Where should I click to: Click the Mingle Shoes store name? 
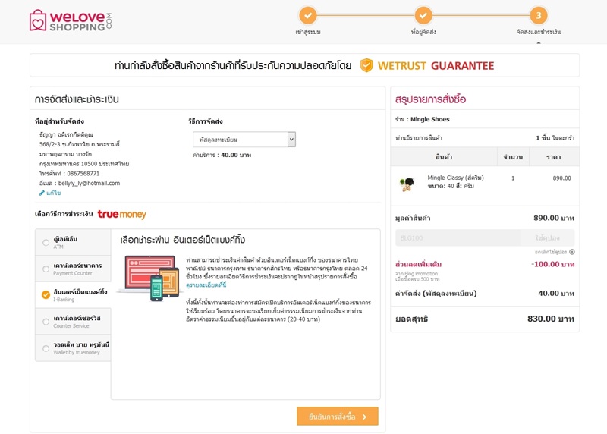coord(430,119)
